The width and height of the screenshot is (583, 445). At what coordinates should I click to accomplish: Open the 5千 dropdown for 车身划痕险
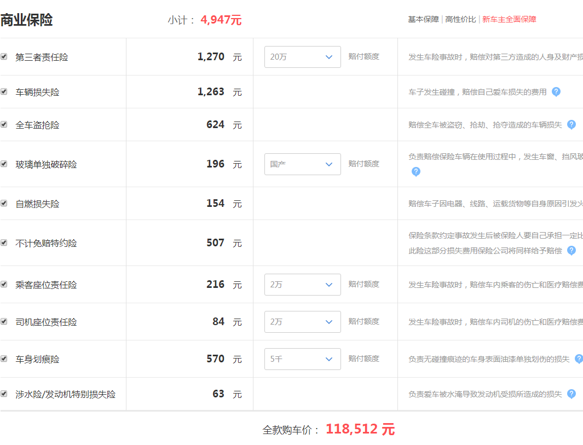point(302,359)
